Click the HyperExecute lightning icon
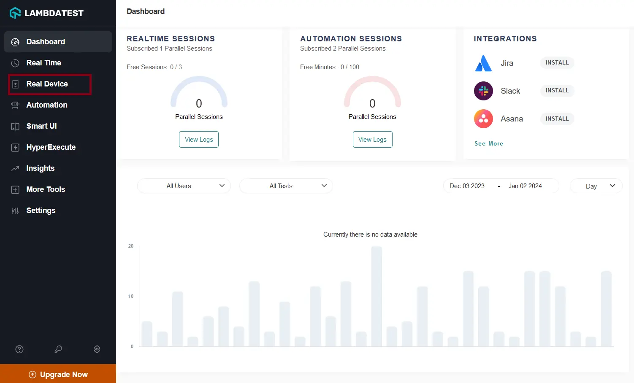 click(15, 147)
